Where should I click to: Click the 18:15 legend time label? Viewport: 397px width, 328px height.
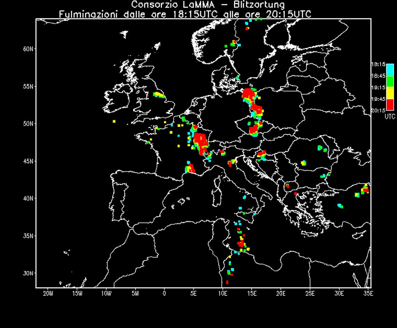coord(379,64)
